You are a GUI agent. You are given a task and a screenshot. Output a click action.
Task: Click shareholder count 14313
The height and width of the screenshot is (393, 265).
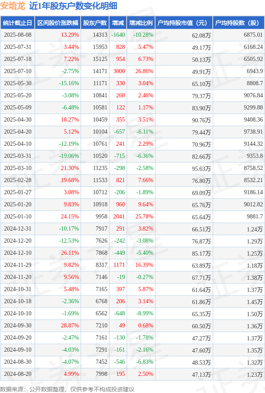point(100,35)
